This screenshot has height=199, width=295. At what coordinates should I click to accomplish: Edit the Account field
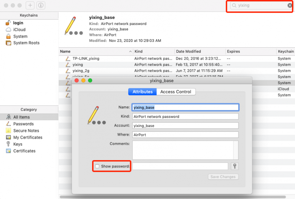coord(185,126)
